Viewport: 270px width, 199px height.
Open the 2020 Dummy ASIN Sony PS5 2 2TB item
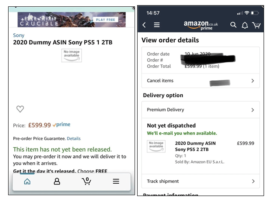tap(193, 146)
